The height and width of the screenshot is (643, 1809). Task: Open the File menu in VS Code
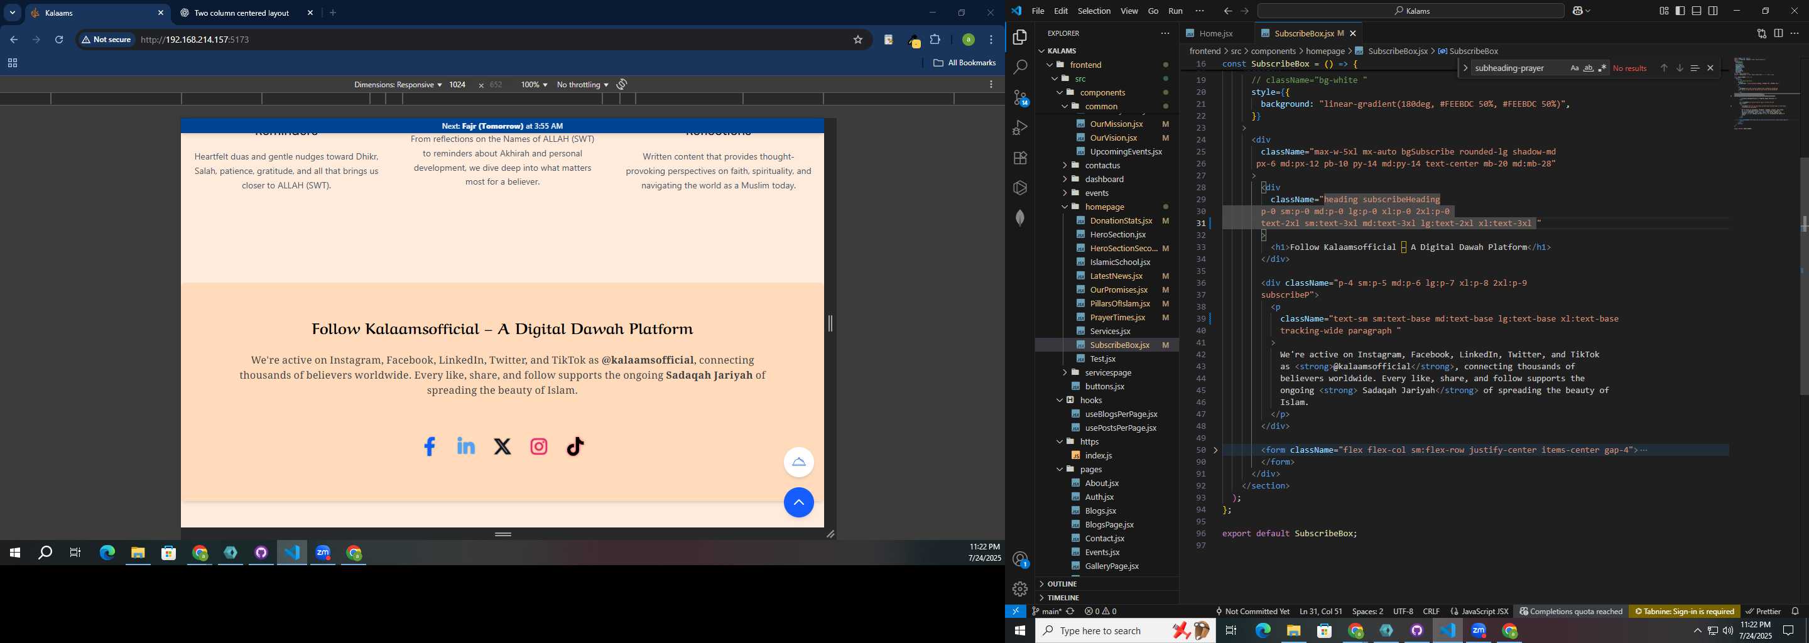1038,11
